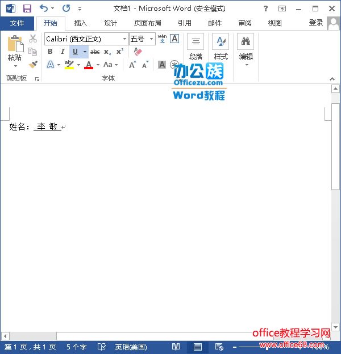Toggle italic formatting
The image size is (341, 354).
pyautogui.click(x=63, y=52)
